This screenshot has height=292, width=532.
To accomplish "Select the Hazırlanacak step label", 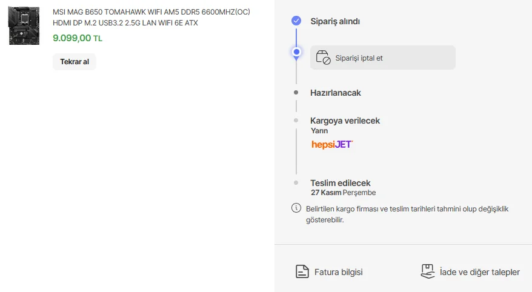I will [x=336, y=93].
